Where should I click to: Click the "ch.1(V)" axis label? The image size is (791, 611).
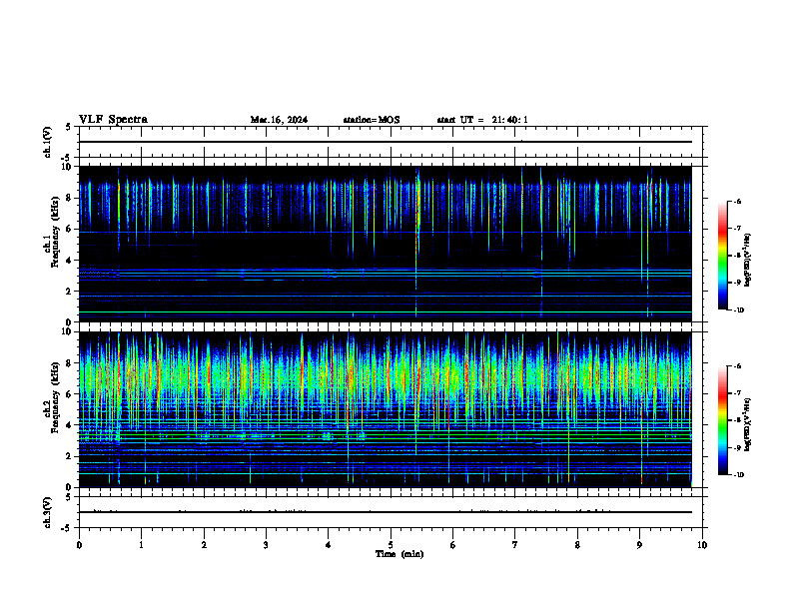(x=47, y=142)
